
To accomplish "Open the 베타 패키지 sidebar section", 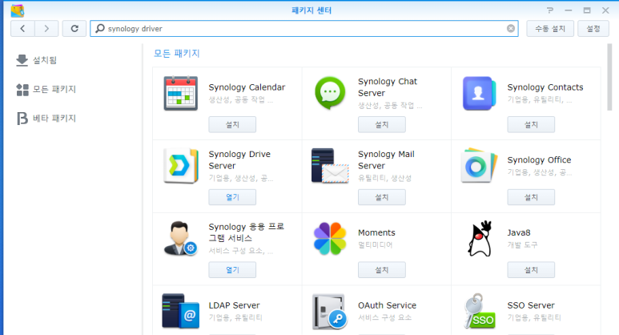I will (46, 118).
